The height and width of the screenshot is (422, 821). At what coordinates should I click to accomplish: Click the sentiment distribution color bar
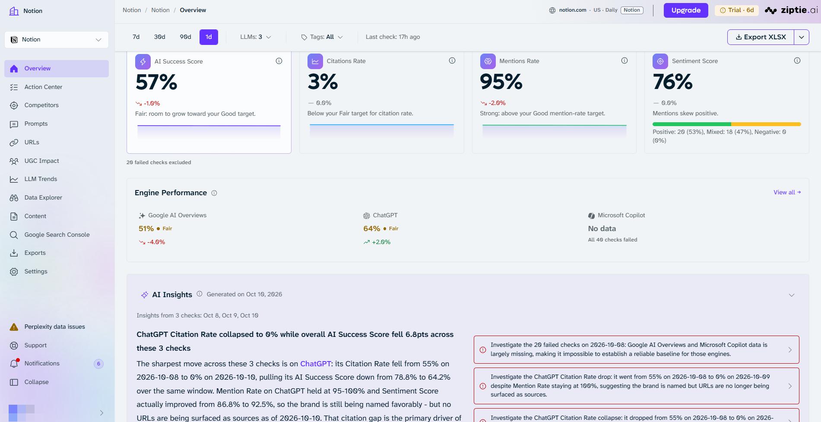point(726,124)
